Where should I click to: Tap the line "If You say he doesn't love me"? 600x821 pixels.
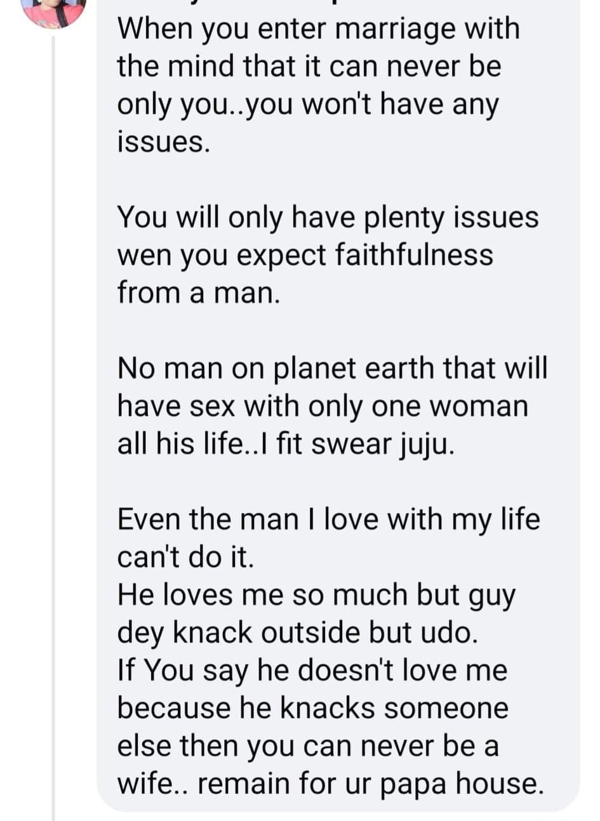(x=312, y=671)
